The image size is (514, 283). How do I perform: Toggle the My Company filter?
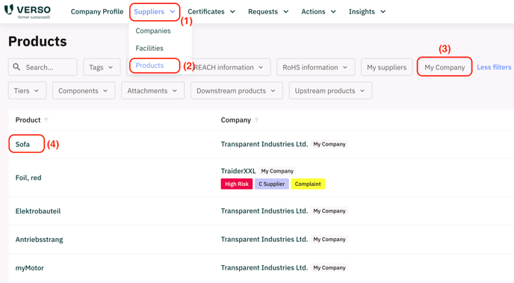click(445, 67)
